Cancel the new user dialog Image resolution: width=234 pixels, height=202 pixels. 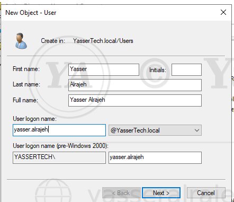coord(206,193)
